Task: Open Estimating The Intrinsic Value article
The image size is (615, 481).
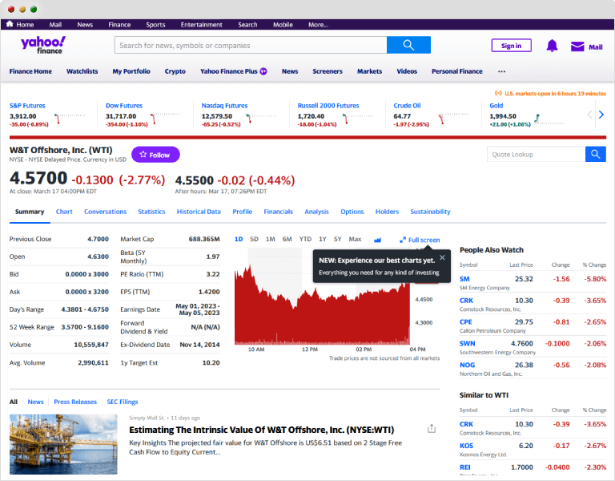Action: pyautogui.click(x=262, y=430)
